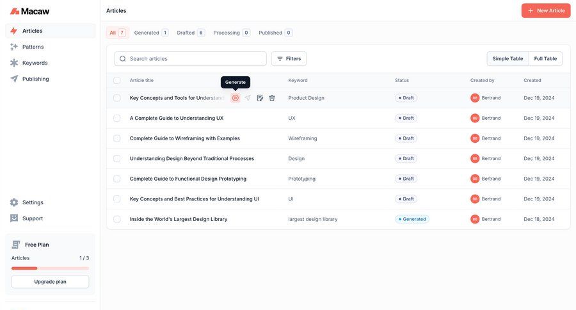Open Key Concepts and Best Practices article
Viewport: 576px width, 310px height.
(x=194, y=199)
